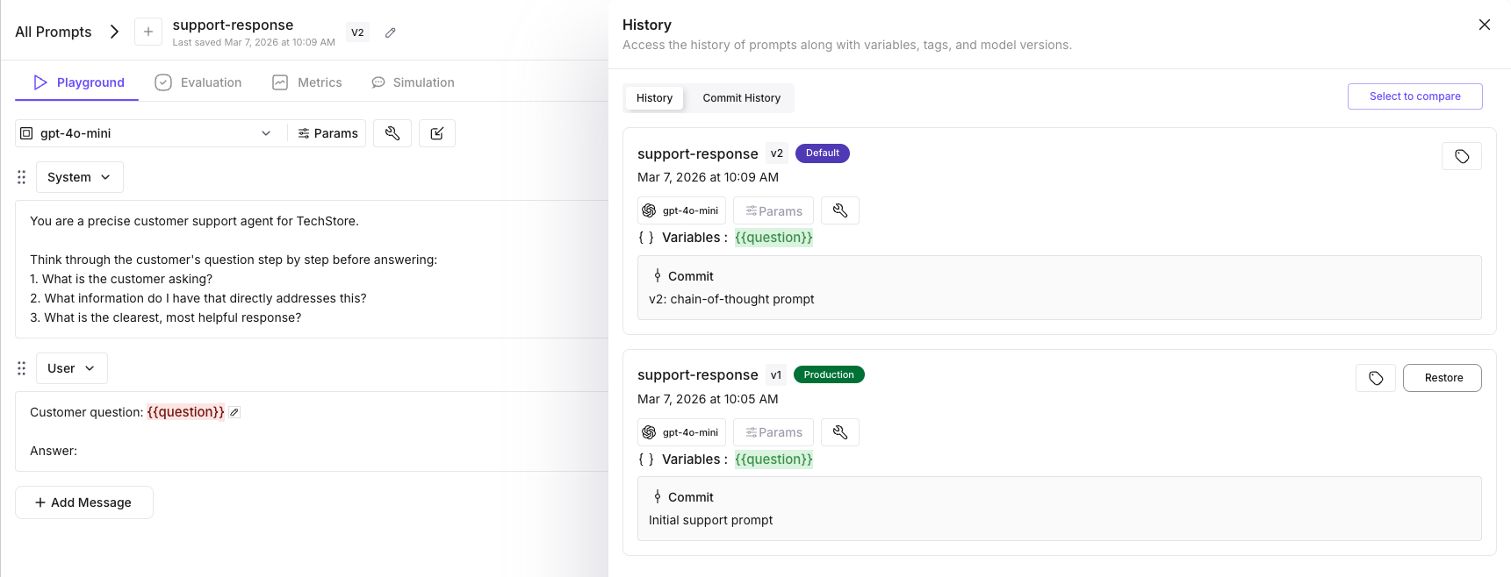
Task: Switch to the Commit History tab
Action: (741, 98)
